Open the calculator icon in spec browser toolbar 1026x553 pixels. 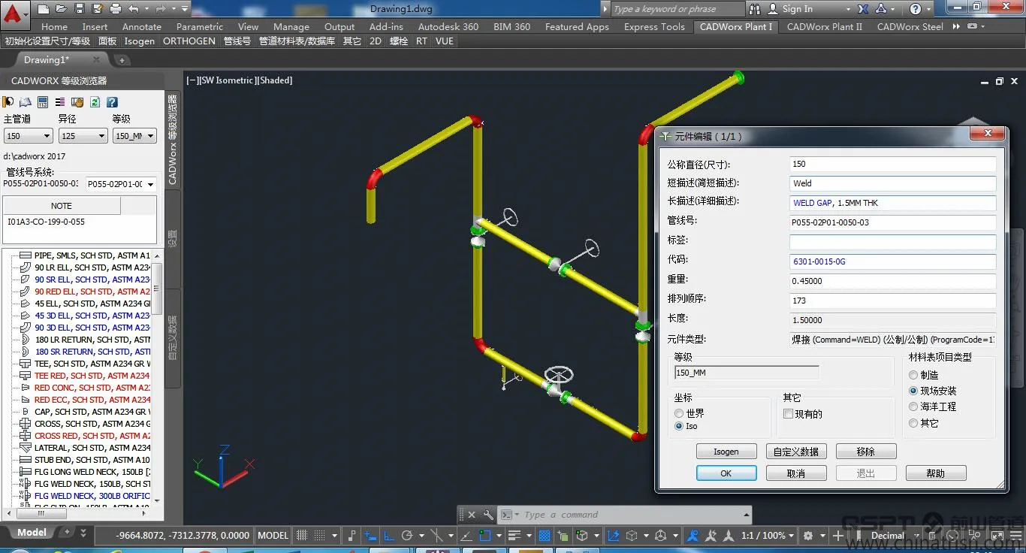pyautogui.click(x=41, y=102)
